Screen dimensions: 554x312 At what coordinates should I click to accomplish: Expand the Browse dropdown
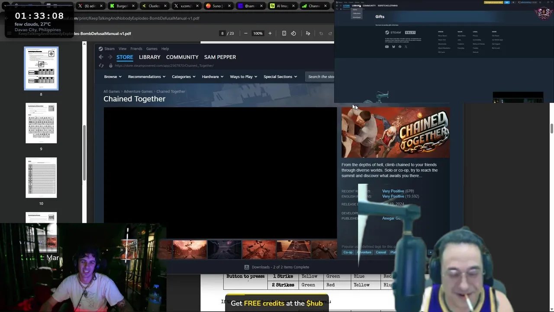[113, 77]
